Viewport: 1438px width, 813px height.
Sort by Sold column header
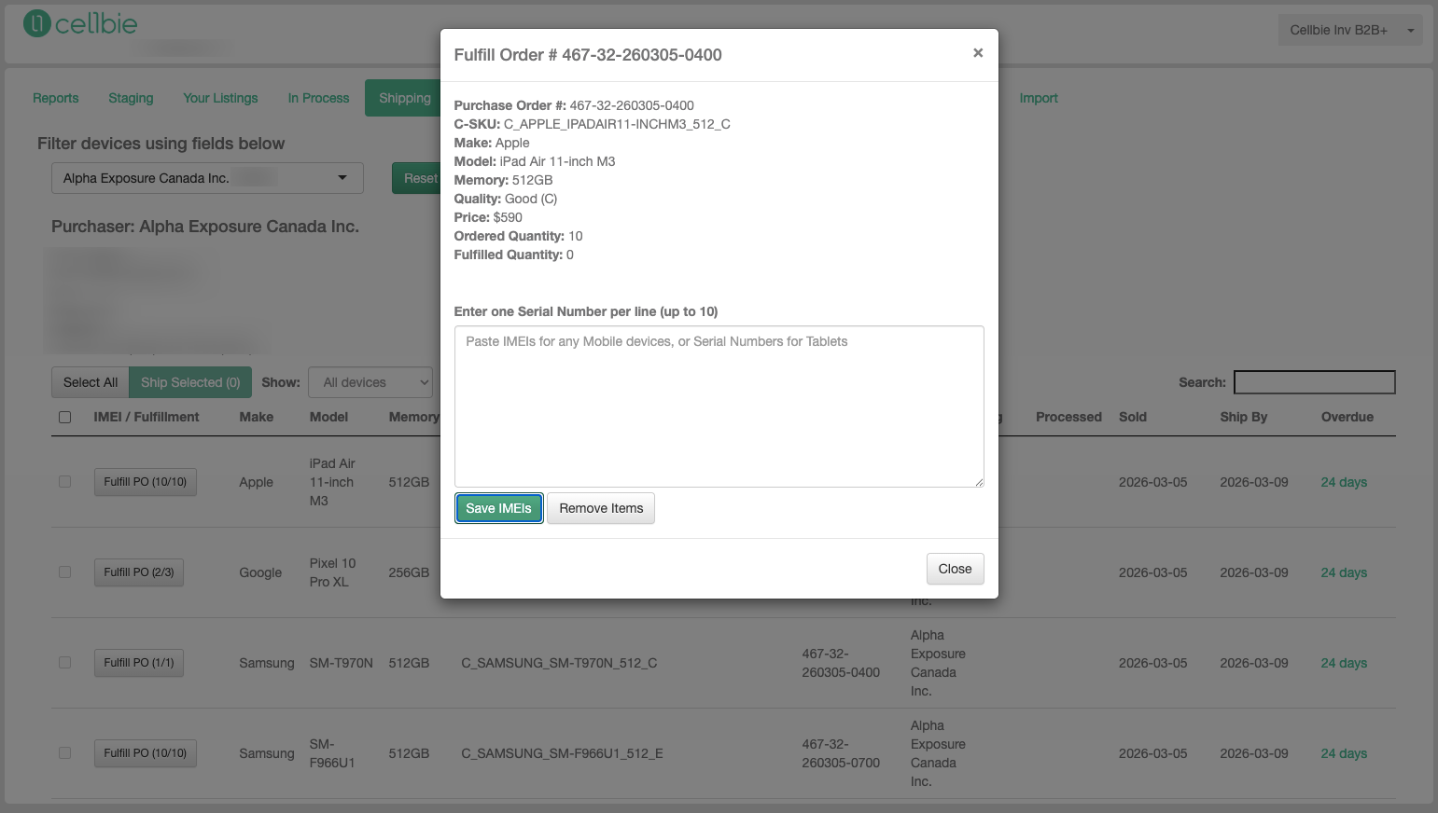tap(1133, 417)
